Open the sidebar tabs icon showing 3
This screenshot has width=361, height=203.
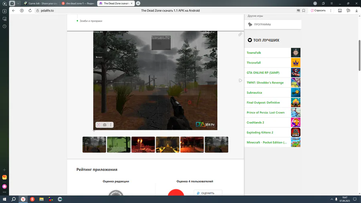click(4, 11)
